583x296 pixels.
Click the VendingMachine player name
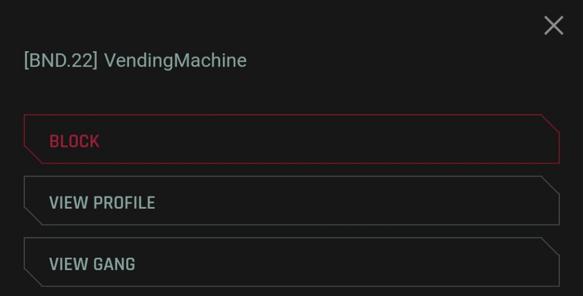click(175, 60)
